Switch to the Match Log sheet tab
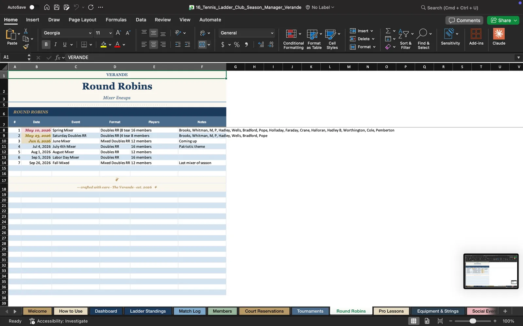 tap(190, 311)
